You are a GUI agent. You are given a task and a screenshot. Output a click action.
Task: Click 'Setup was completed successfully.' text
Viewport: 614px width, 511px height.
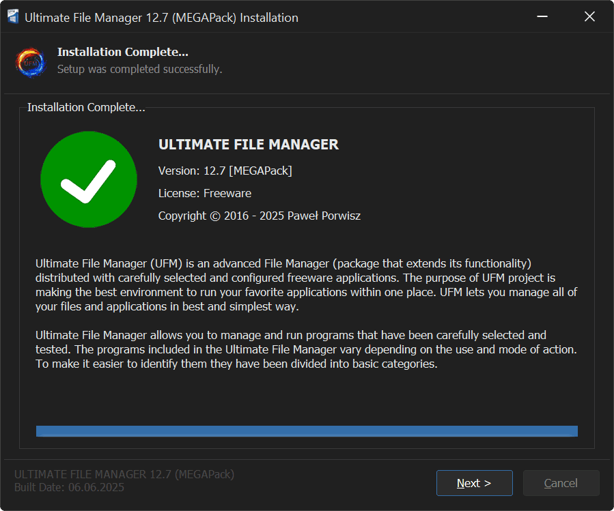click(x=139, y=69)
